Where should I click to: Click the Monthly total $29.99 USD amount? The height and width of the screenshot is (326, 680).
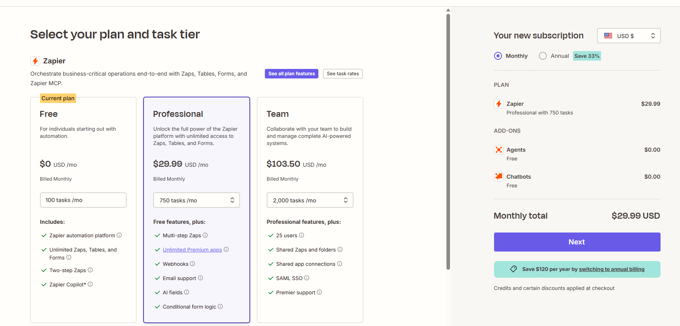point(636,216)
